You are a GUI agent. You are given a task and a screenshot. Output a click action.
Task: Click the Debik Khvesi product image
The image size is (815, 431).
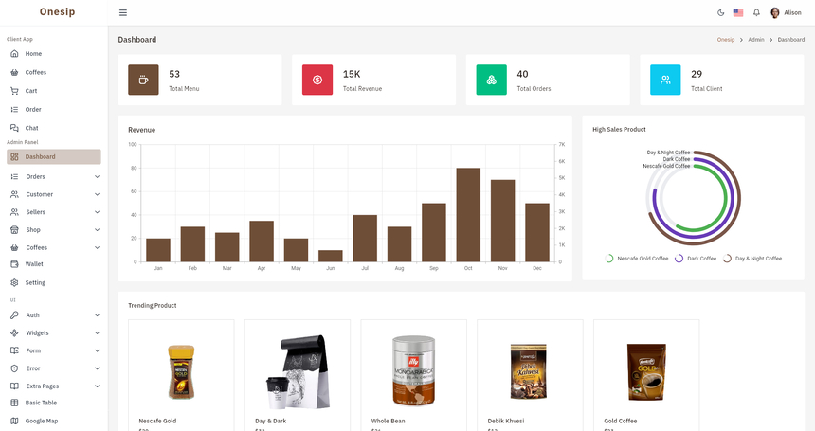(529, 372)
